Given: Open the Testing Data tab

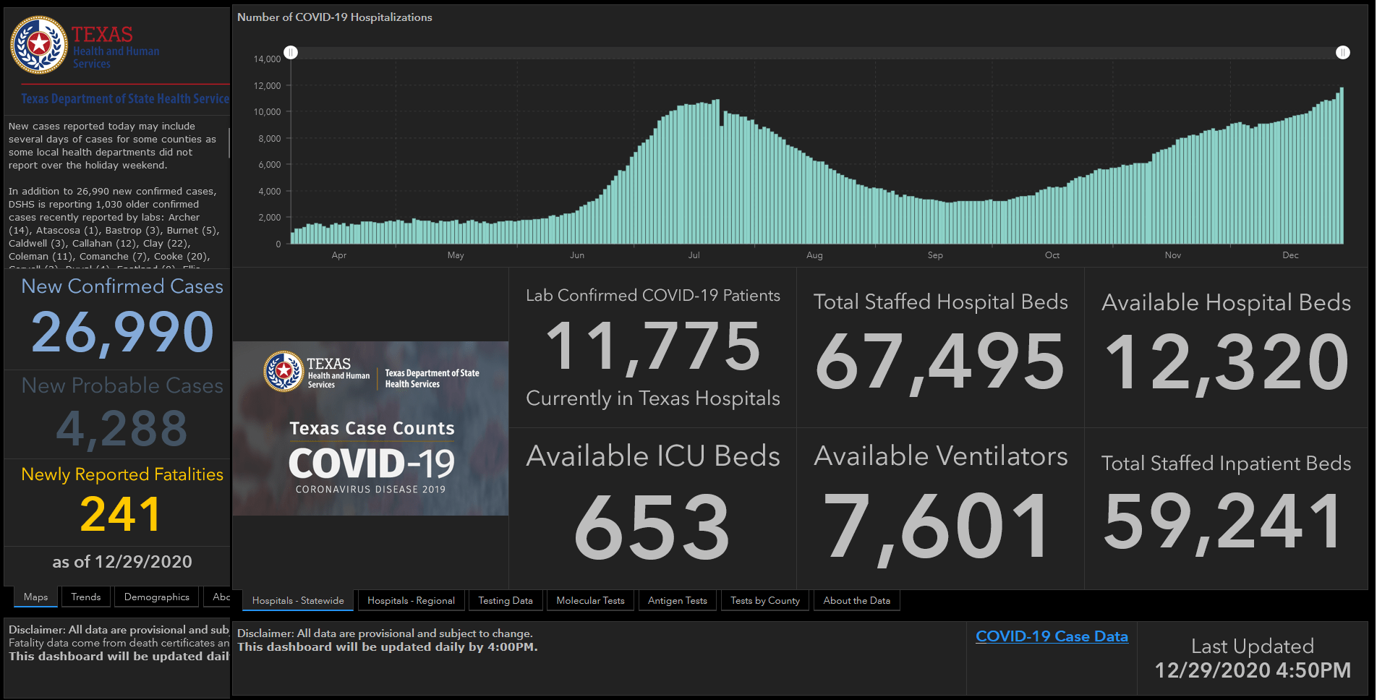Looking at the screenshot, I should point(506,601).
